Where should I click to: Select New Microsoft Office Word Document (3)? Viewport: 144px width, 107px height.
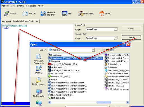pos(68,89)
